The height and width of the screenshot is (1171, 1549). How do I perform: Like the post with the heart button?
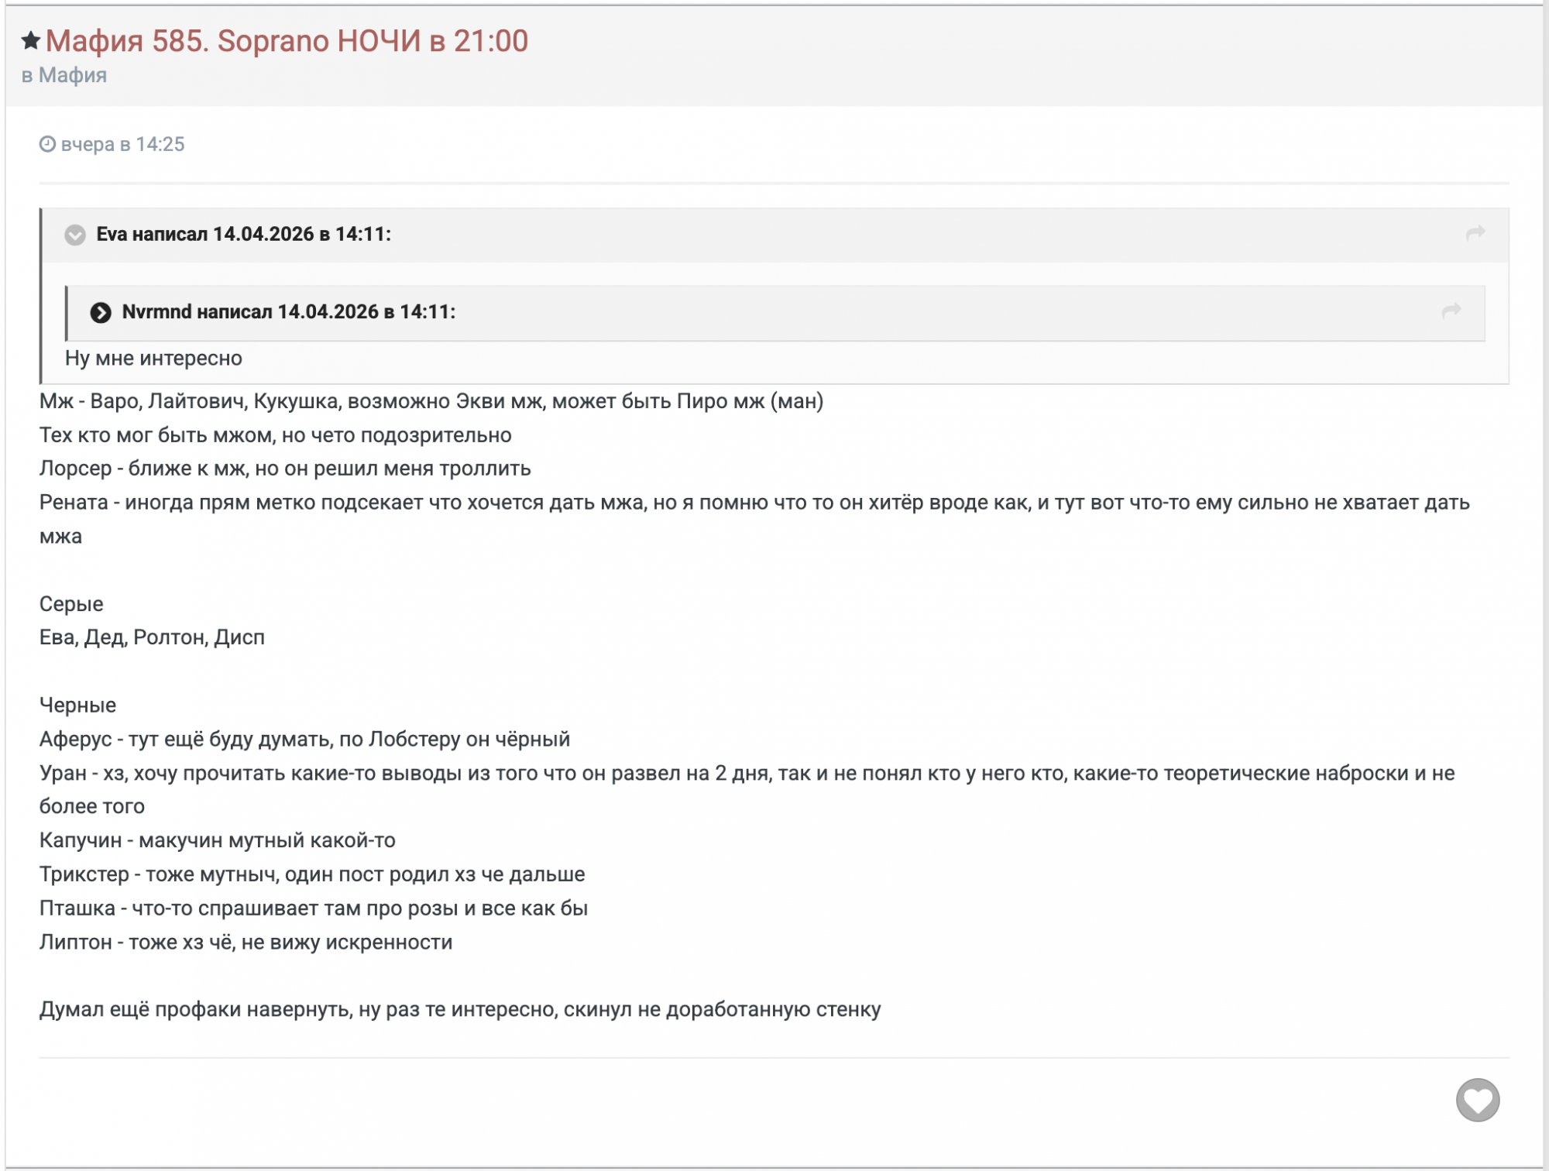[1477, 1100]
